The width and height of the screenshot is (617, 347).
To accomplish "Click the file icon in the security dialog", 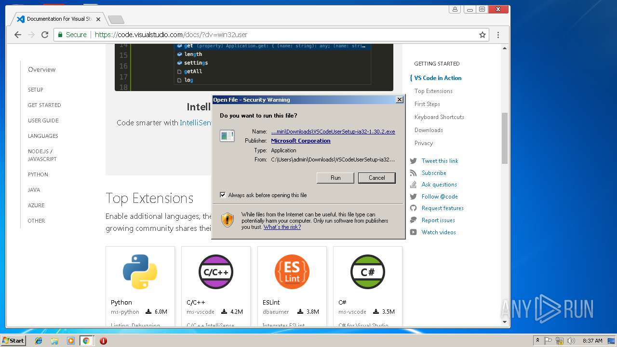I will [227, 136].
